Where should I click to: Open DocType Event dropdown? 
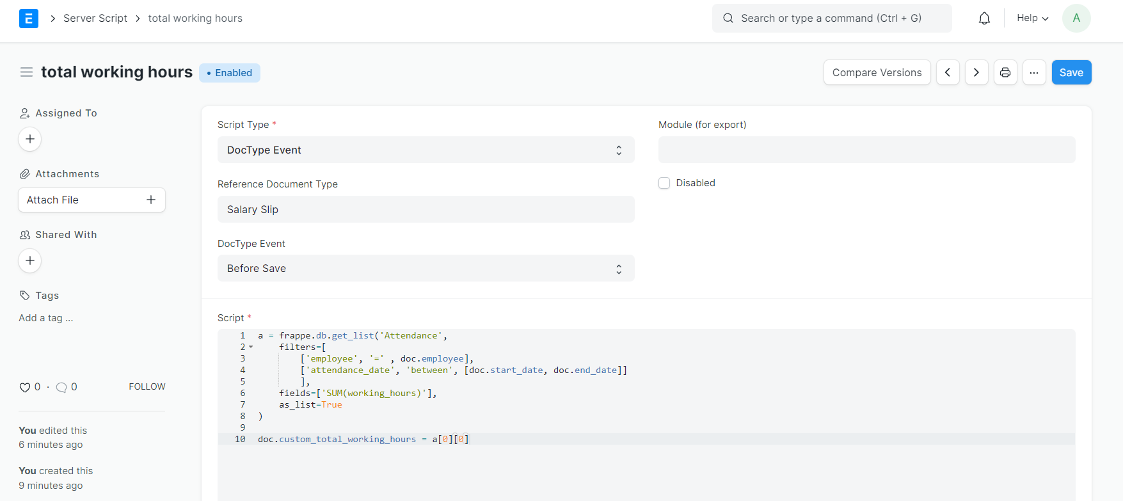pos(426,268)
